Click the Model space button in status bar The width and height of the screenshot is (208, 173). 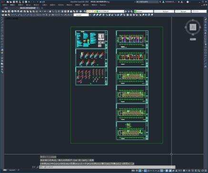133,171
